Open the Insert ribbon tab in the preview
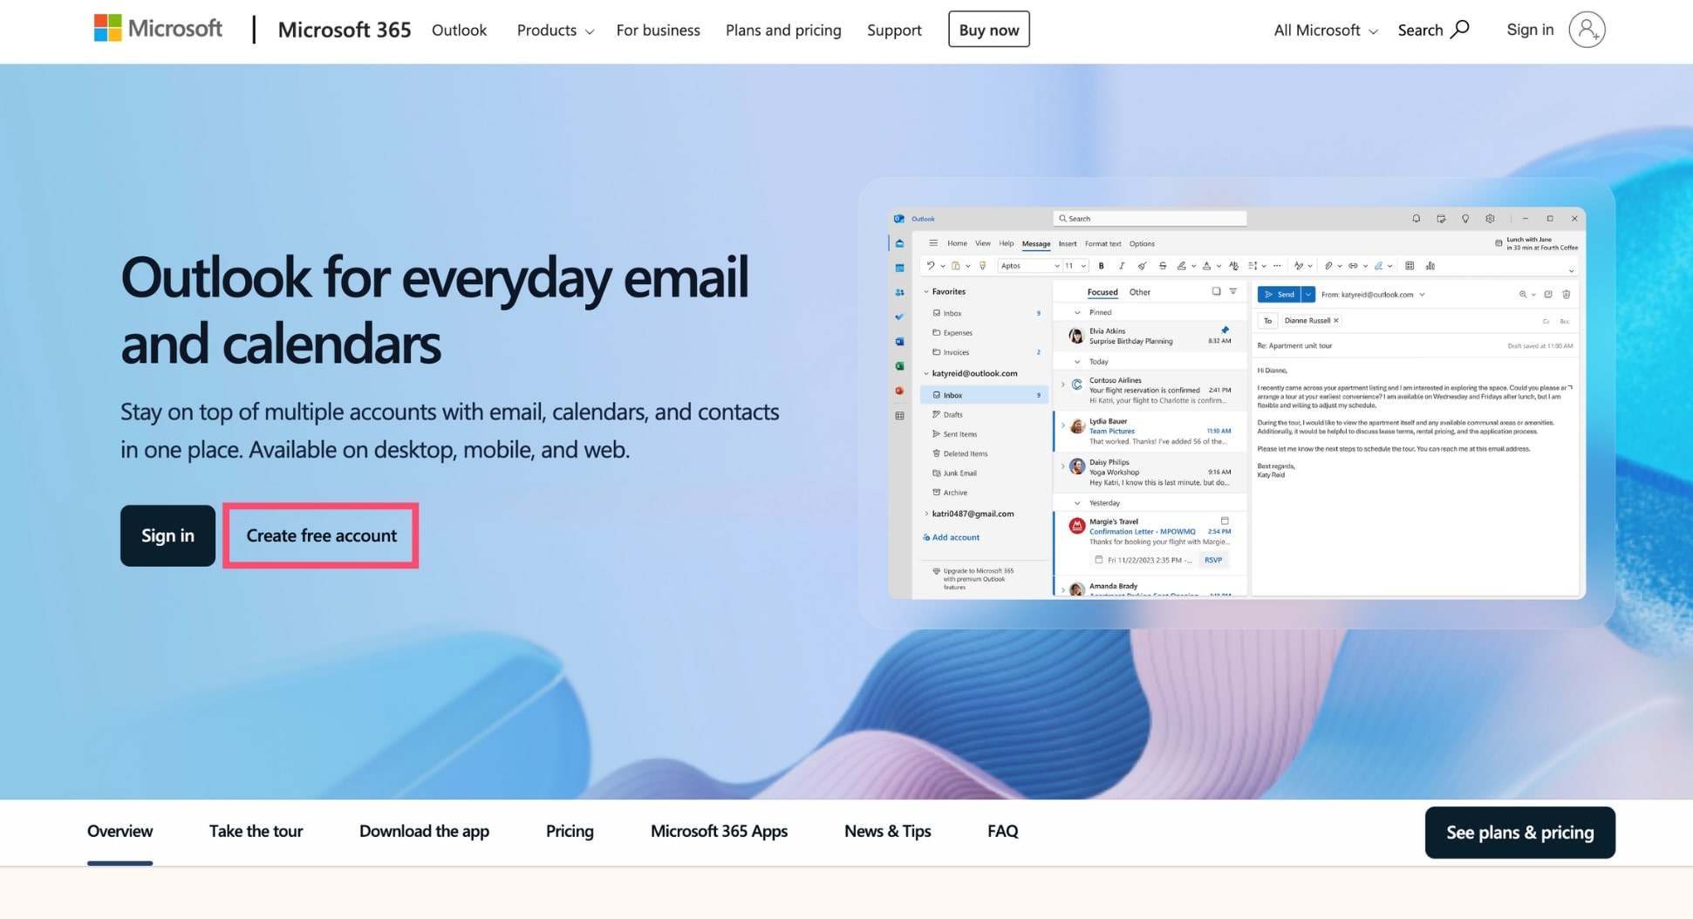The height and width of the screenshot is (919, 1693). click(x=1067, y=244)
